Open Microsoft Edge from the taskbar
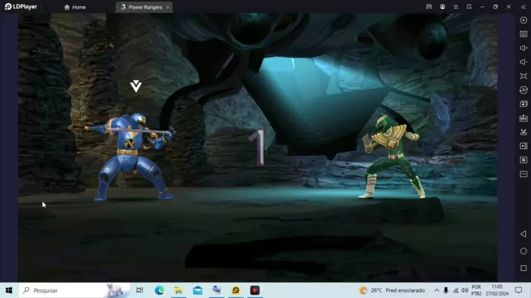Screen dimensions: 531x298 tap(159, 291)
